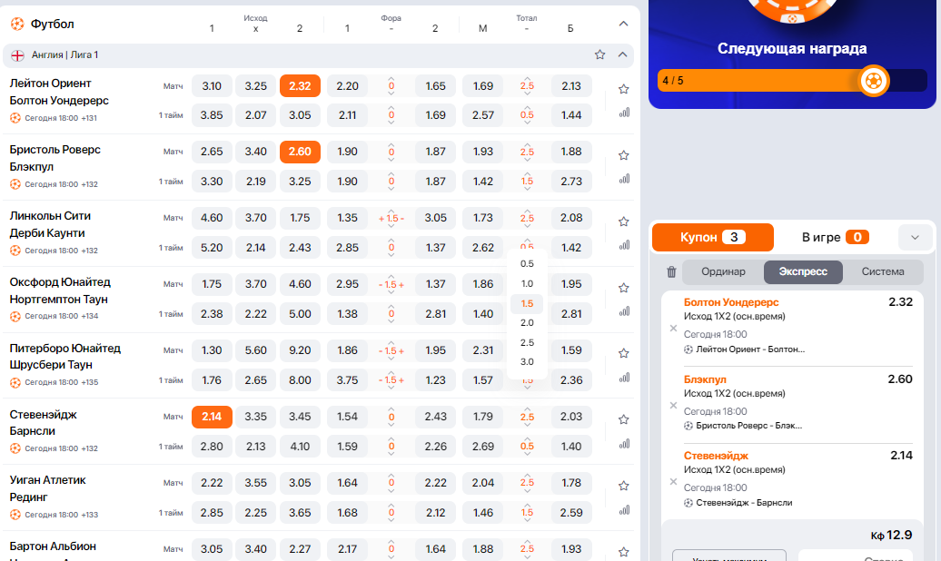Click the reward progress ball icon
Image resolution: width=941 pixels, height=561 pixels.
874,81
